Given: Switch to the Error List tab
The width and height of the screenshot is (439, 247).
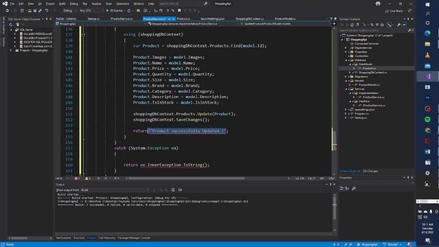Looking at the screenshot, I should pyautogui.click(x=79, y=238).
